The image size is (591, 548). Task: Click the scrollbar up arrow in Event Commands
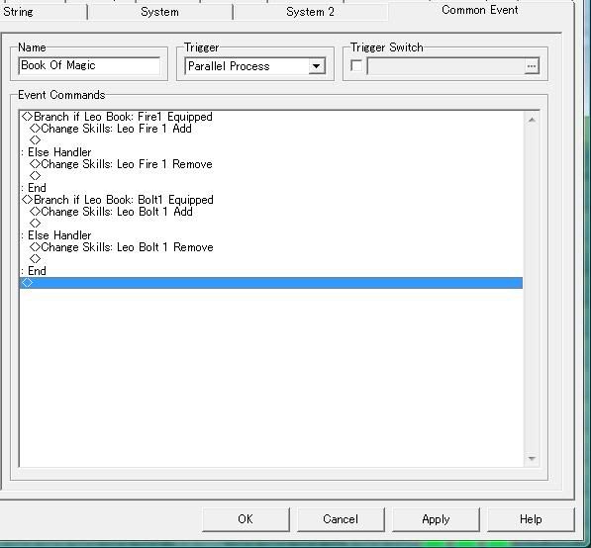point(532,120)
